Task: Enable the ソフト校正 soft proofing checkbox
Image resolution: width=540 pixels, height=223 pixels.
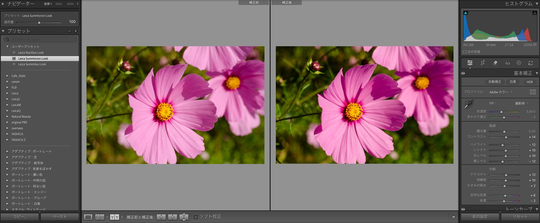Action: click(x=196, y=217)
